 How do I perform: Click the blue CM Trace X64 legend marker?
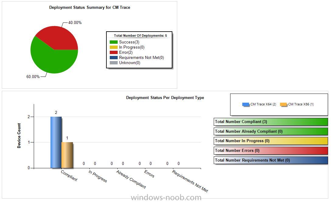click(x=246, y=104)
